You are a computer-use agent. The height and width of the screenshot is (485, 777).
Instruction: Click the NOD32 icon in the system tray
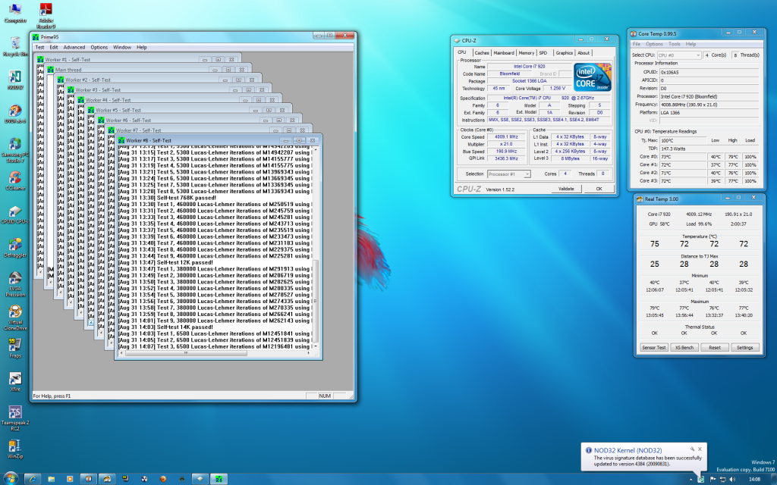(700, 479)
